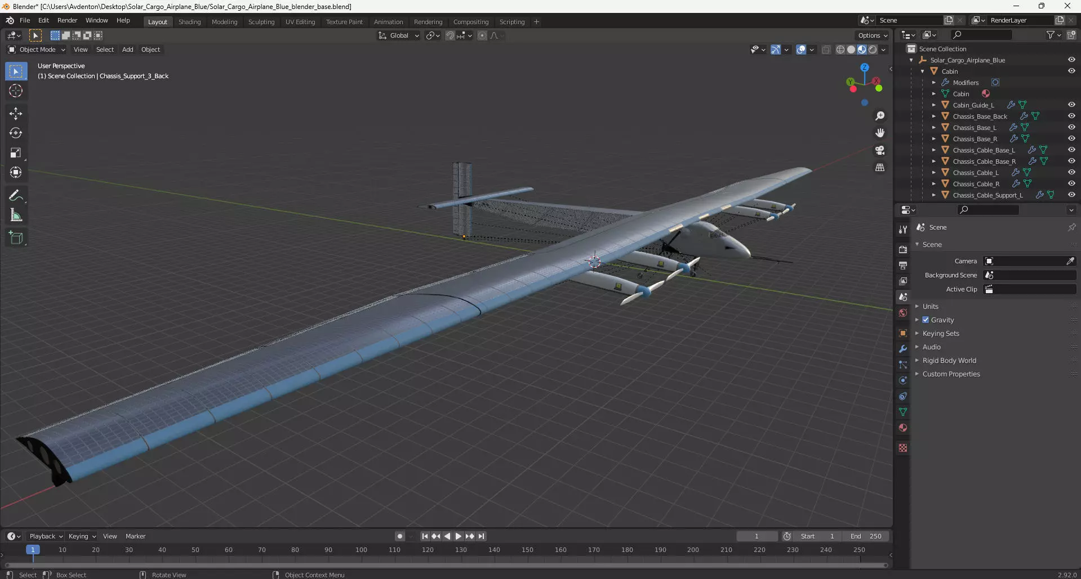1081x579 pixels.
Task: Select the Annotate tool
Action: (16, 195)
